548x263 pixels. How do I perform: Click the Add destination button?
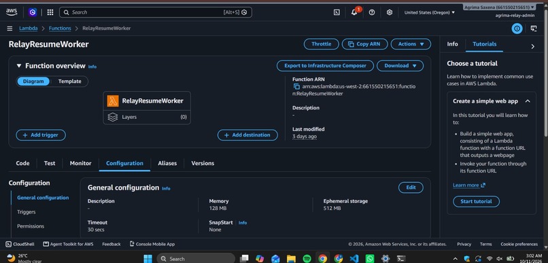pyautogui.click(x=247, y=135)
